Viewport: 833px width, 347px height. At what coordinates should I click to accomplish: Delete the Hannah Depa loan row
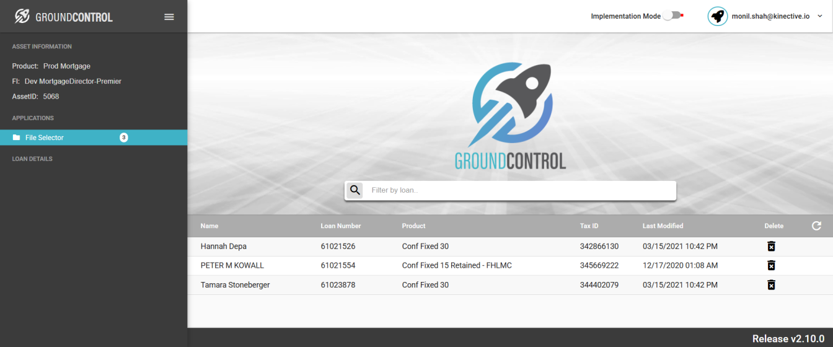tap(771, 246)
